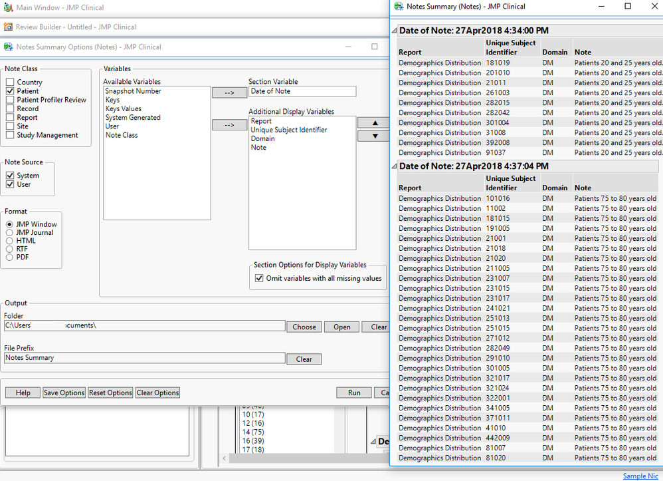Screen dimensions: 663x481
Task: Click the Clear Options button
Action: (157, 393)
